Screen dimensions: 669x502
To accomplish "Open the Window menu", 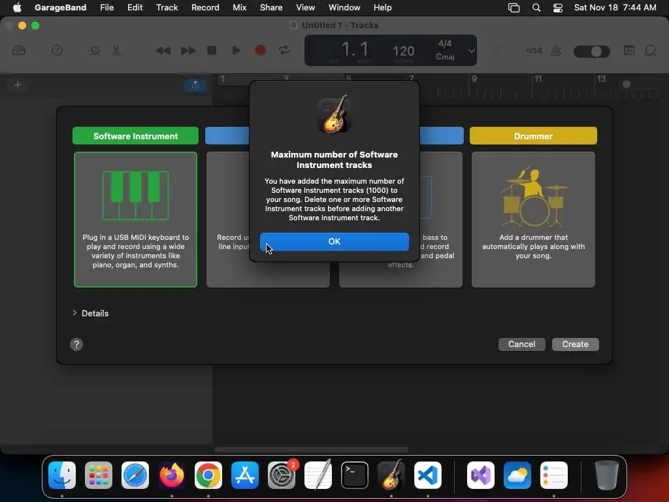I will pos(344,7).
